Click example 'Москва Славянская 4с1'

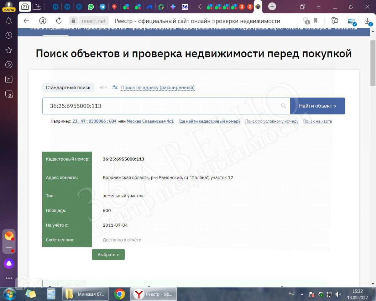(150, 121)
